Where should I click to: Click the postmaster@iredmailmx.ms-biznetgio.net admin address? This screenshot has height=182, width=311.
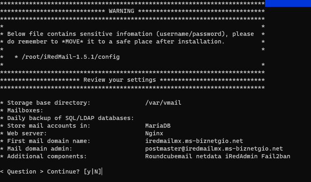tap(214, 149)
